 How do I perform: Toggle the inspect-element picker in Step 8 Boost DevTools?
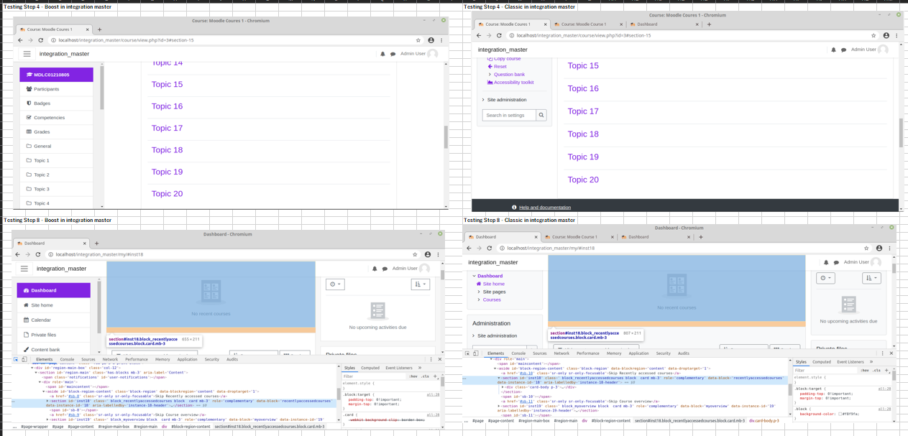pyautogui.click(x=16, y=359)
